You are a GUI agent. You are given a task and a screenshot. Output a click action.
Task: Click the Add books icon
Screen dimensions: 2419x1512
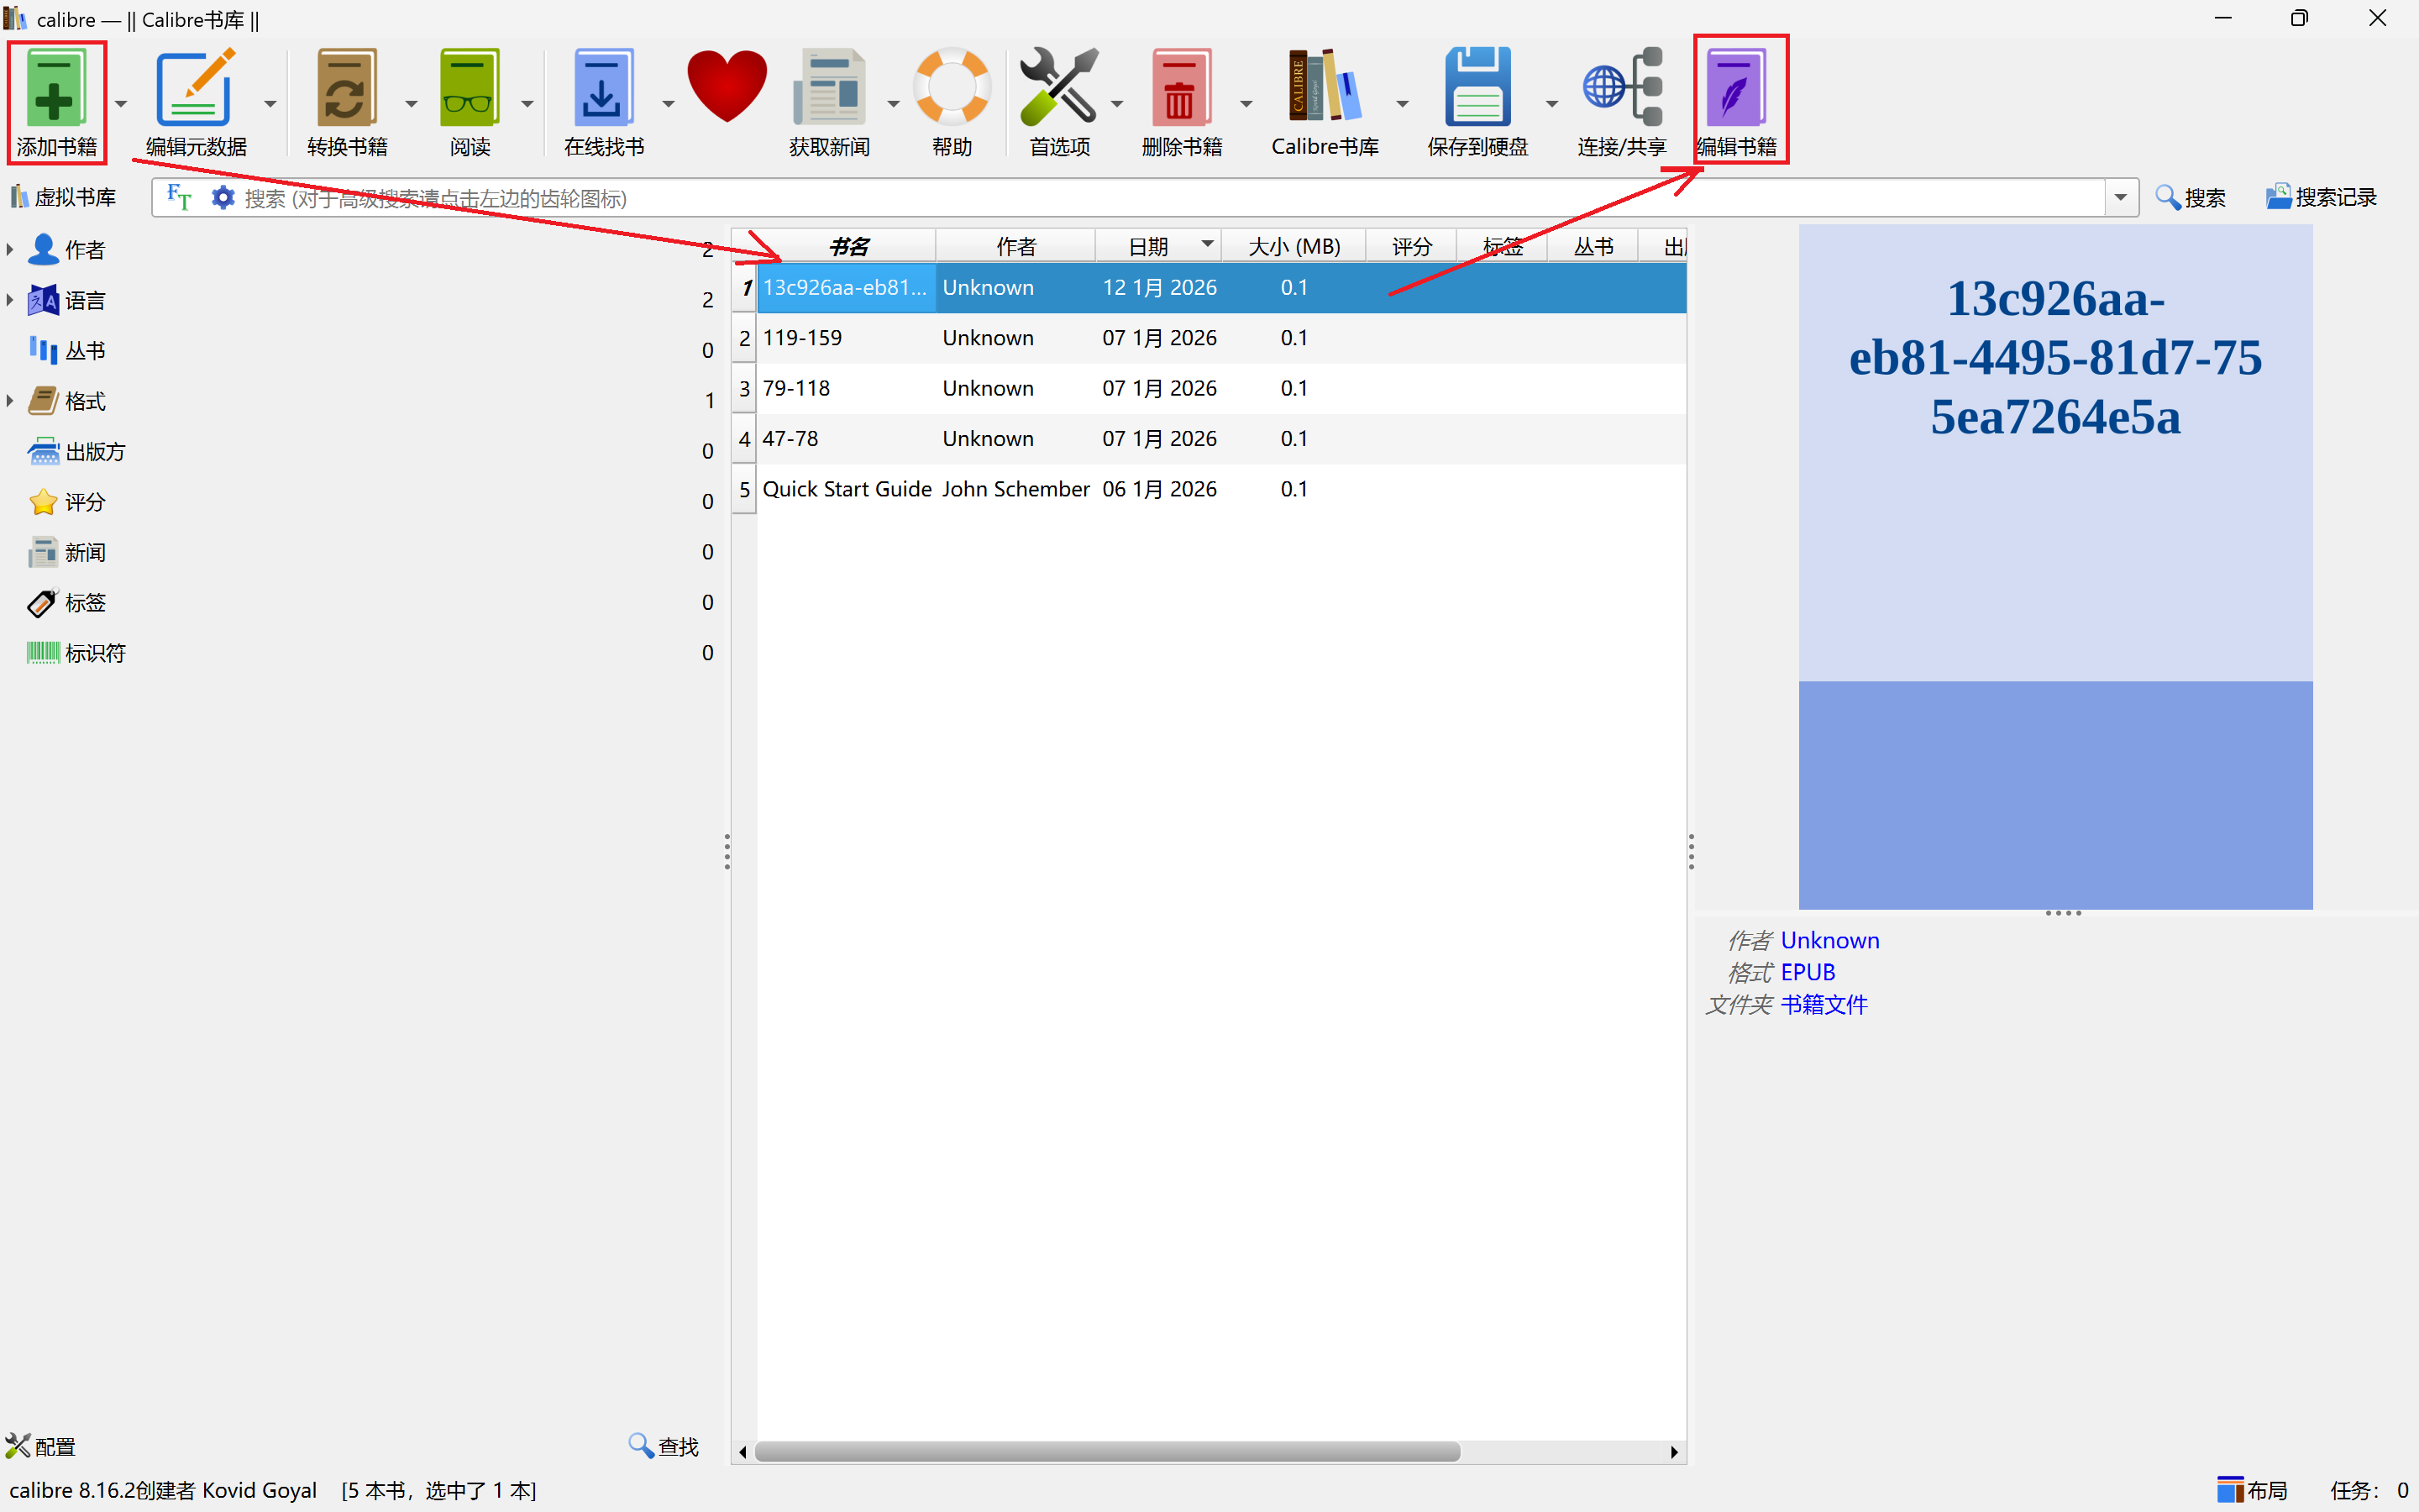point(55,90)
